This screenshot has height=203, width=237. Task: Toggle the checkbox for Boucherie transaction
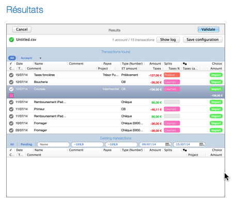click(11, 82)
